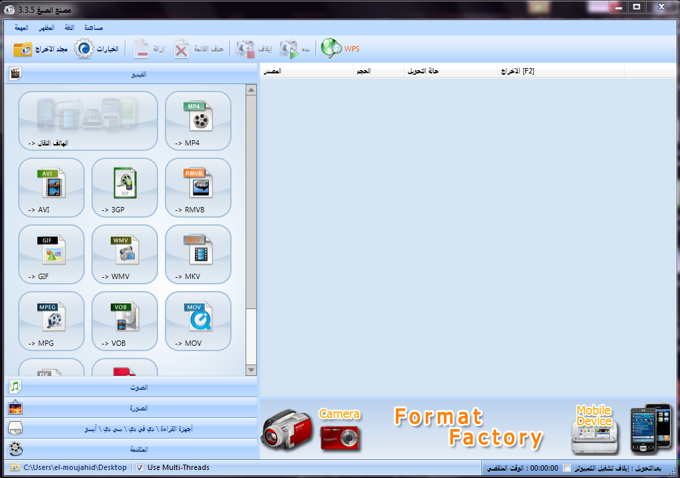Open the language menu (اللغة)

point(69,28)
